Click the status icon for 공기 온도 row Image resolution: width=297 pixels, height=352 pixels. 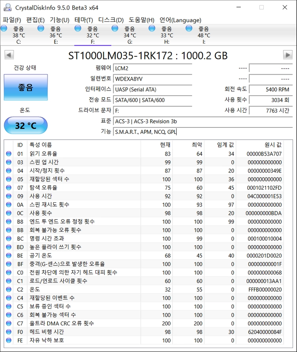coord(9,256)
